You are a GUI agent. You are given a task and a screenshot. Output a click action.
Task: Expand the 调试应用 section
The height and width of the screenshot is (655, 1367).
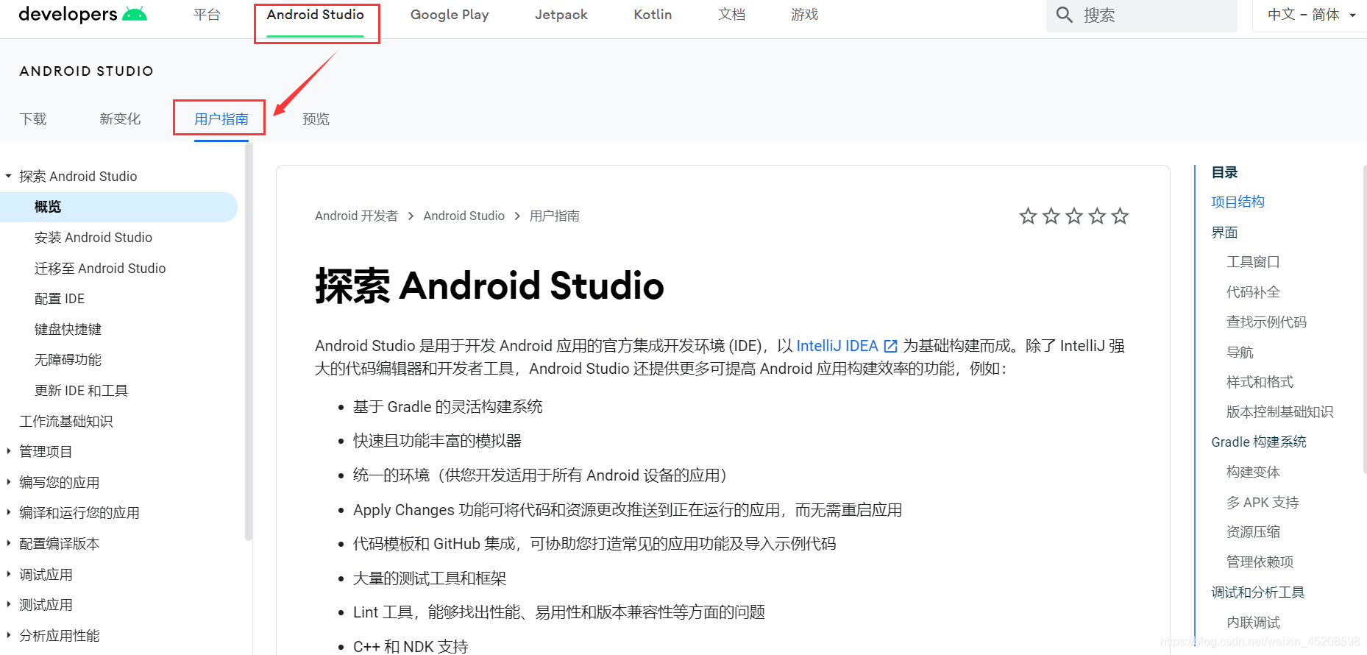pyautogui.click(x=9, y=574)
